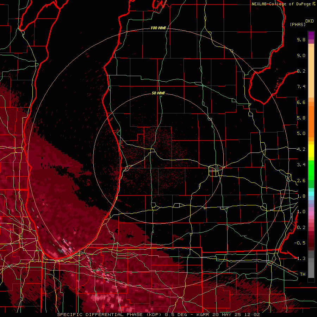
Task: Click the 8.2 legend value
Action: (x=301, y=71)
